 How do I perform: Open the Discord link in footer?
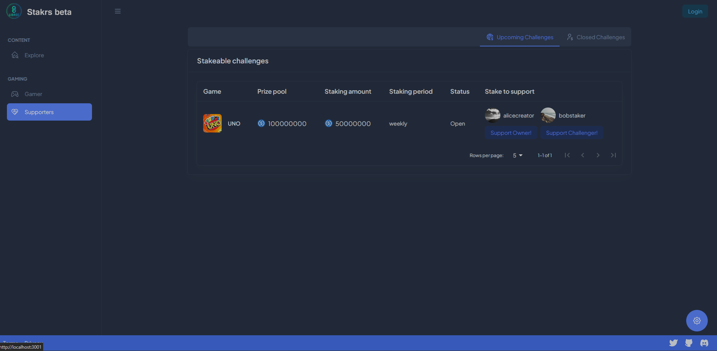point(704,343)
